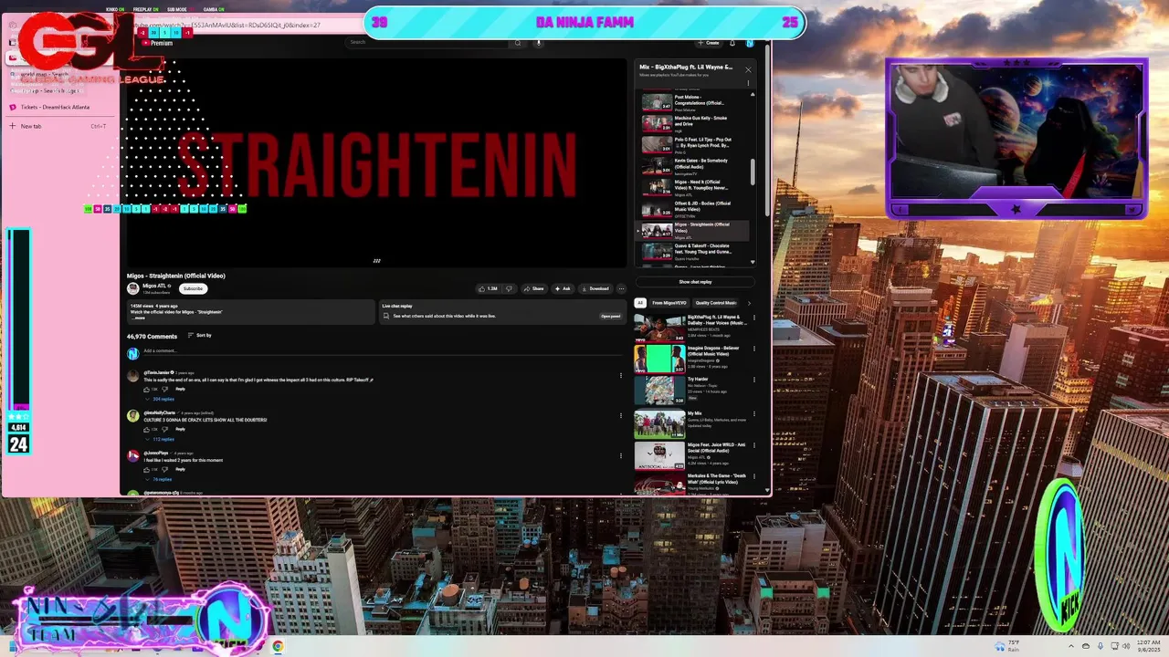Screen dimensions: 1169x657
Task: Show hidden system tray icons
Action: 1072,646
